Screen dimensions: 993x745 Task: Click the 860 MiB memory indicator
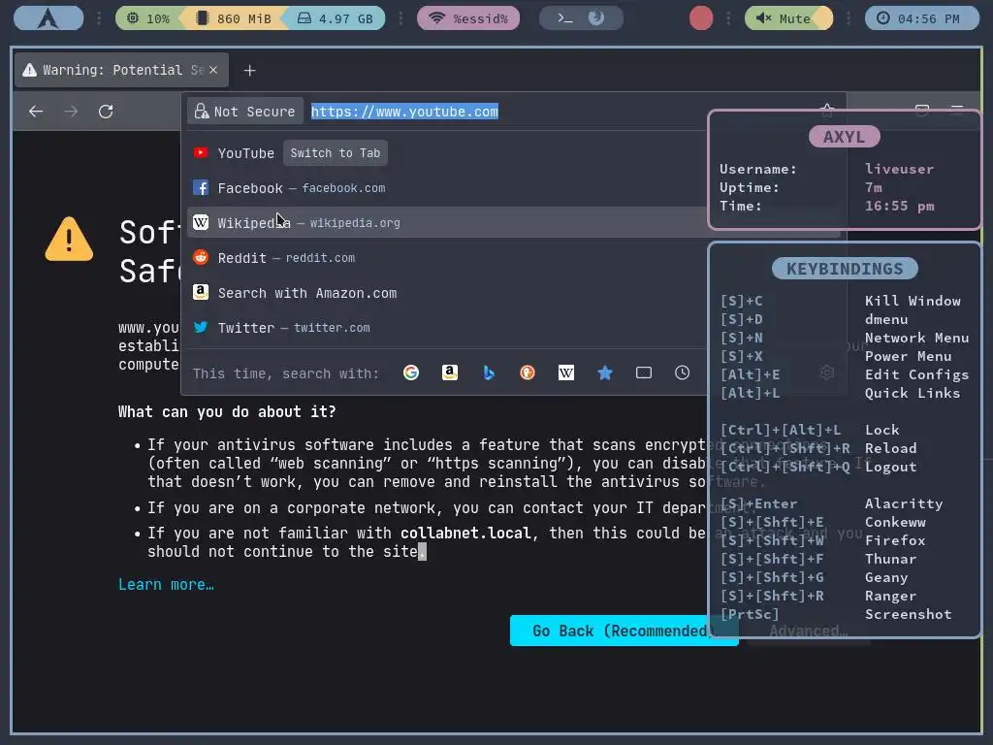pos(234,18)
